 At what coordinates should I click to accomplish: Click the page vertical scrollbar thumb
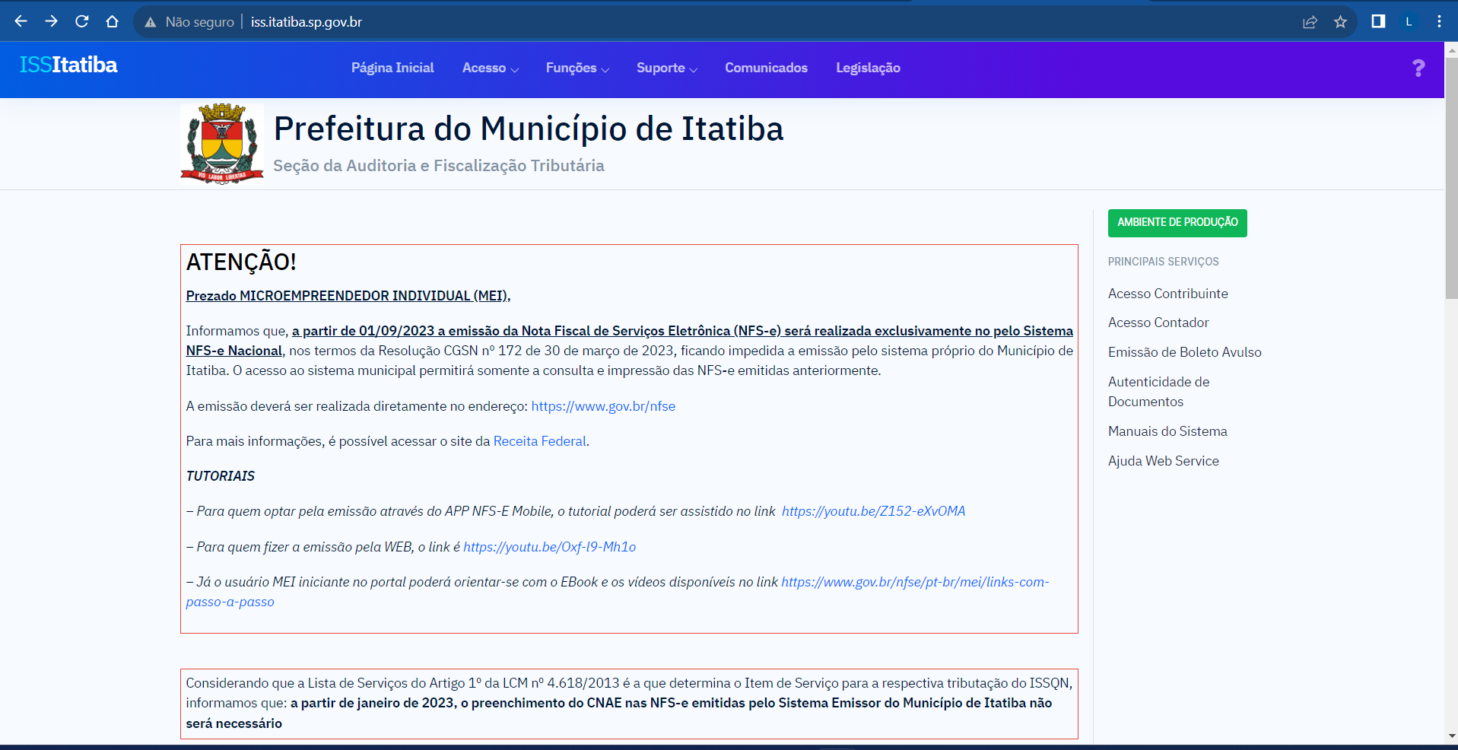[1451, 179]
